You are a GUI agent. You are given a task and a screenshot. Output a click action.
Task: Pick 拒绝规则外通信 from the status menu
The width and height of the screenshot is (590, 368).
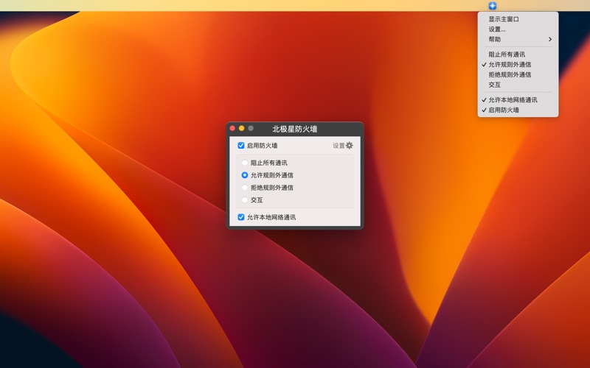[x=509, y=74]
